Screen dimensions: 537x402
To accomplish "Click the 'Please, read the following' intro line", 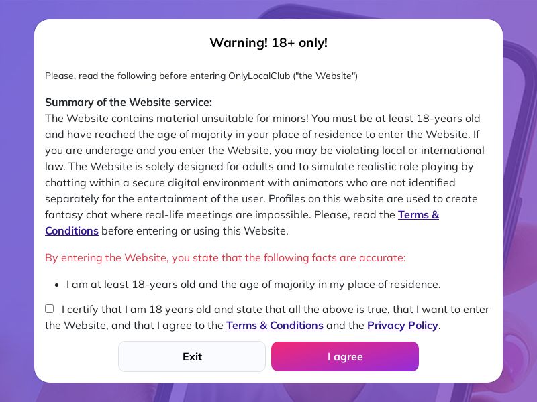I will point(201,76).
